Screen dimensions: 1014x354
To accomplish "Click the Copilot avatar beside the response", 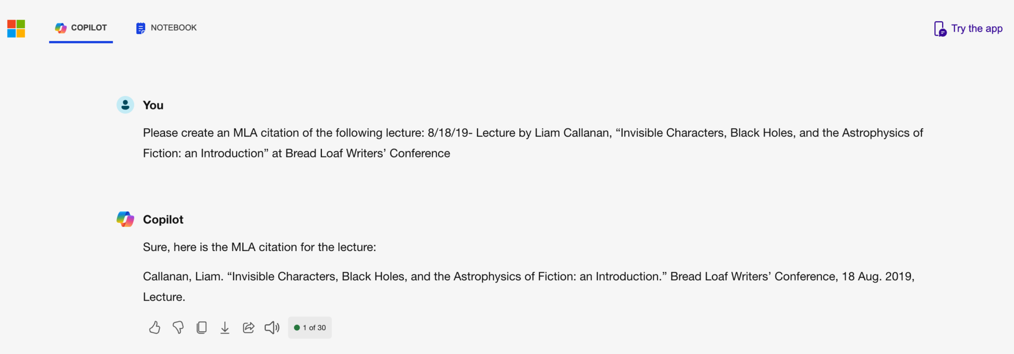I will (125, 219).
